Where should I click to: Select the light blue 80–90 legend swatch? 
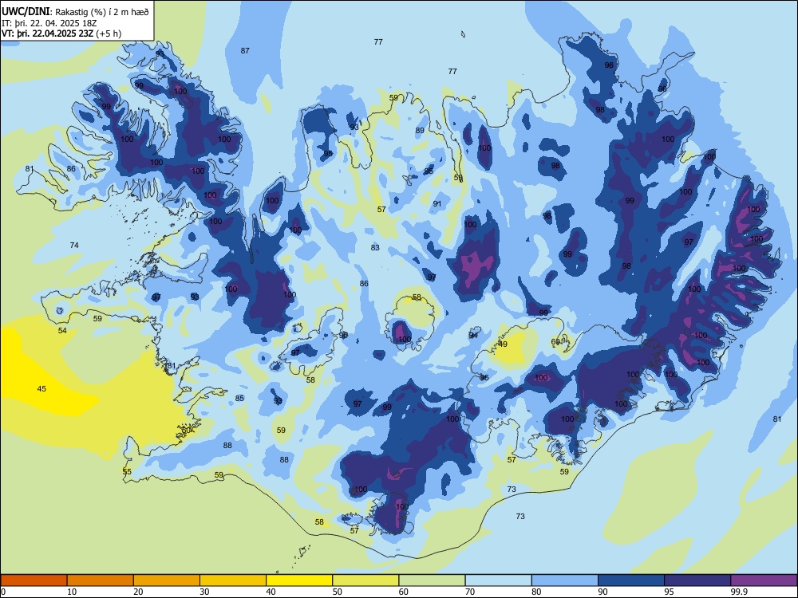(565, 580)
